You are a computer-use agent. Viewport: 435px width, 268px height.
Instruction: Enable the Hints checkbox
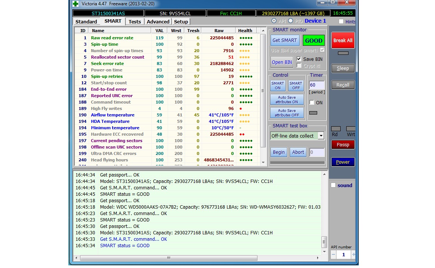[341, 22]
